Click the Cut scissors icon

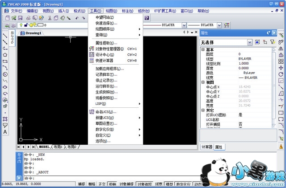[50, 18]
